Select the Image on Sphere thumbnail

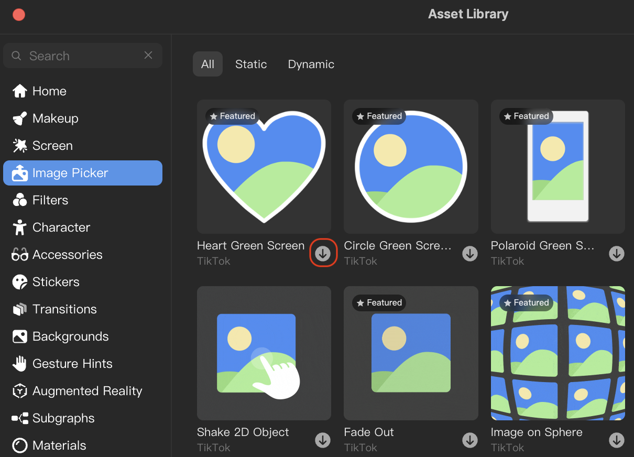point(558,353)
